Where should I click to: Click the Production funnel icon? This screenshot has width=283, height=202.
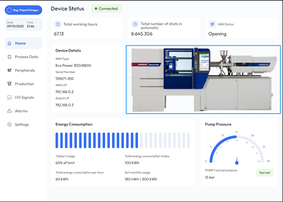[x=10, y=84]
